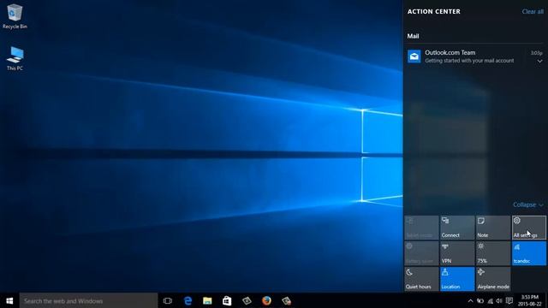
Task: Toggle the greyed-out Battery saver tile
Action: tap(421, 253)
